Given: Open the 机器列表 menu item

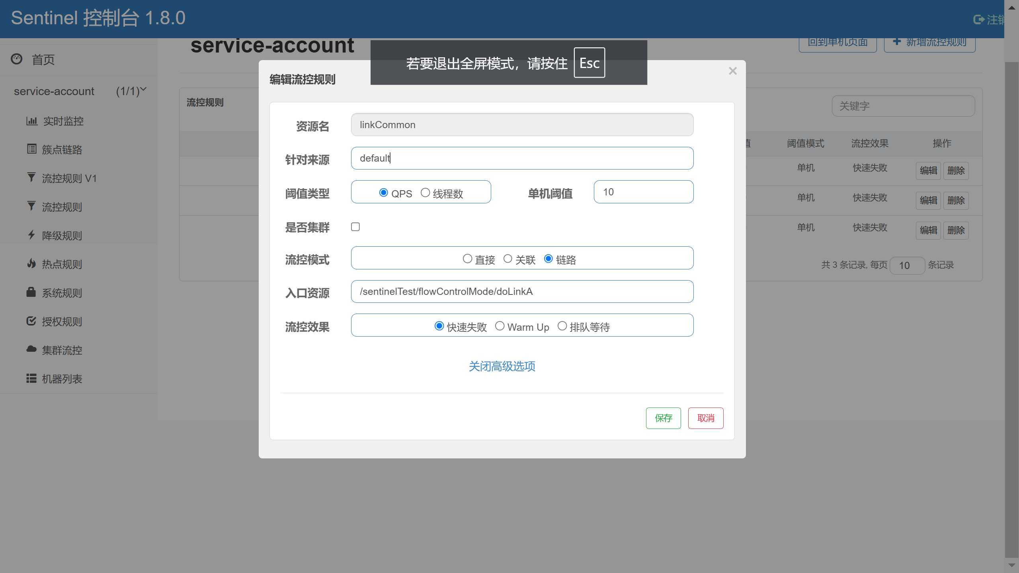Looking at the screenshot, I should (62, 379).
